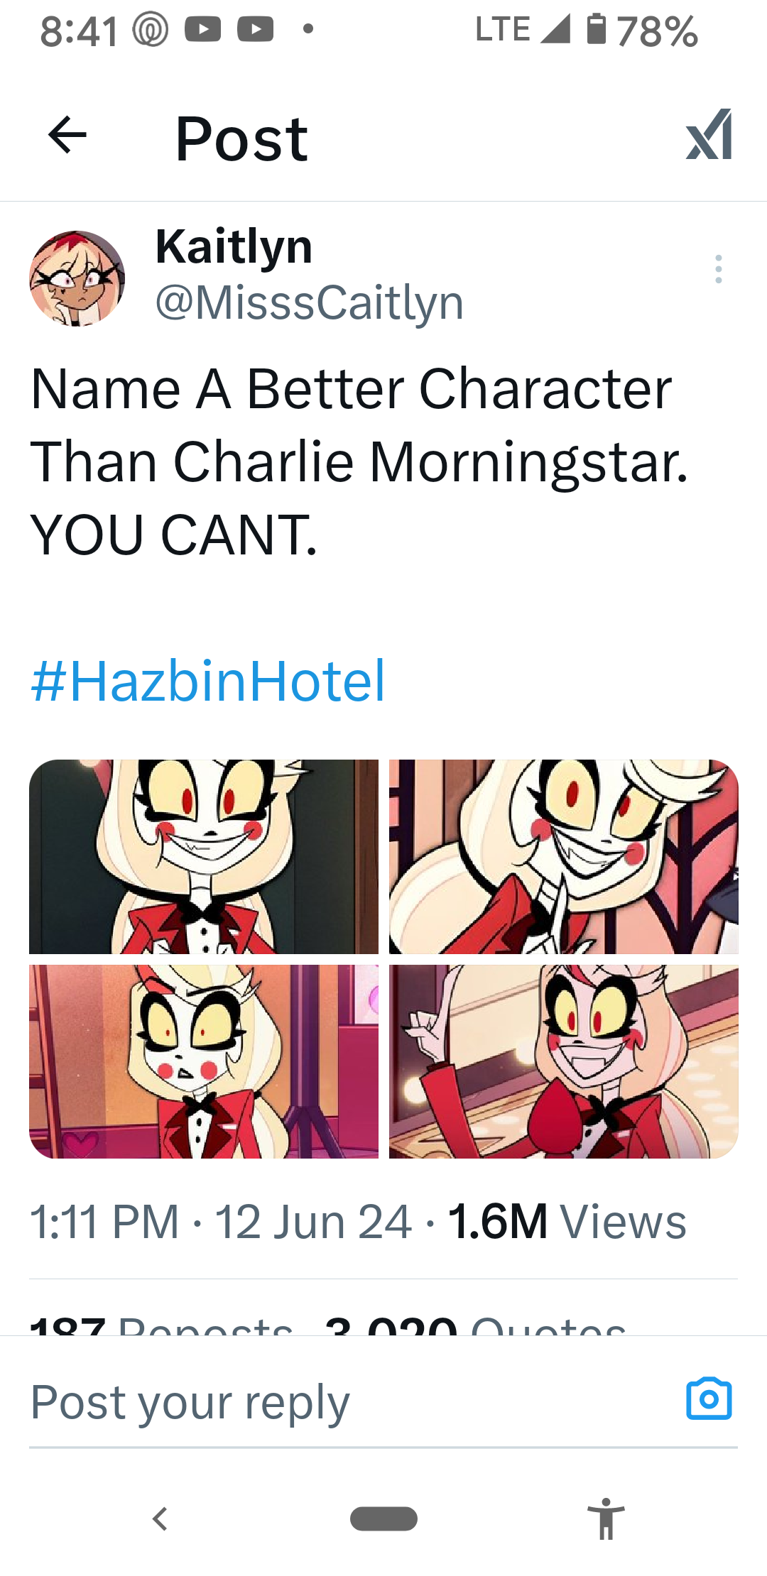Image resolution: width=767 pixels, height=1576 pixels.
Task: Open the #HazbinHotel hashtag
Action: pos(207,680)
